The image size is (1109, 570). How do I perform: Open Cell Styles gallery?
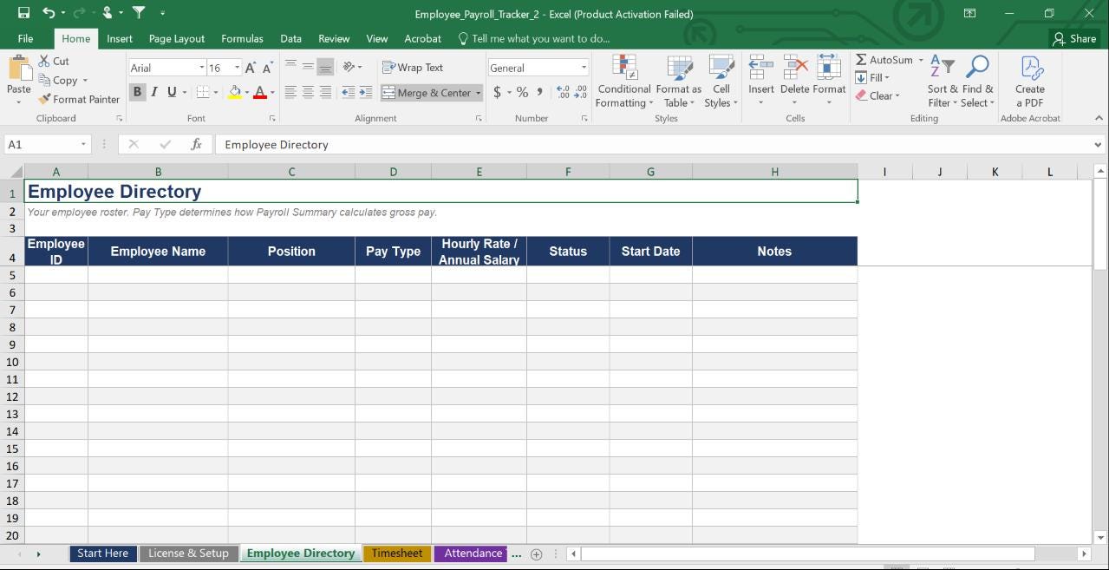pos(721,82)
